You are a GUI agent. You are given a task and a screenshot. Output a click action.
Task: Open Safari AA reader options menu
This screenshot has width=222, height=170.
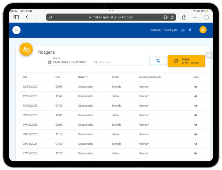coord(50,17)
